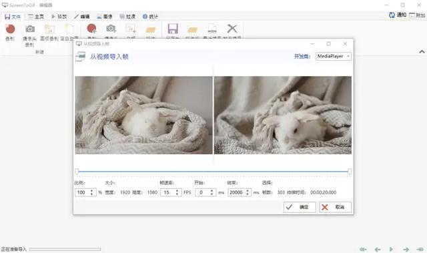The width and height of the screenshot is (427, 253).
Task: Switch to the 播放 (Playback) tab
Action: point(59,17)
